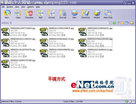Open the views grid icon dropdown
This screenshot has width=136, height=104.
127,23
